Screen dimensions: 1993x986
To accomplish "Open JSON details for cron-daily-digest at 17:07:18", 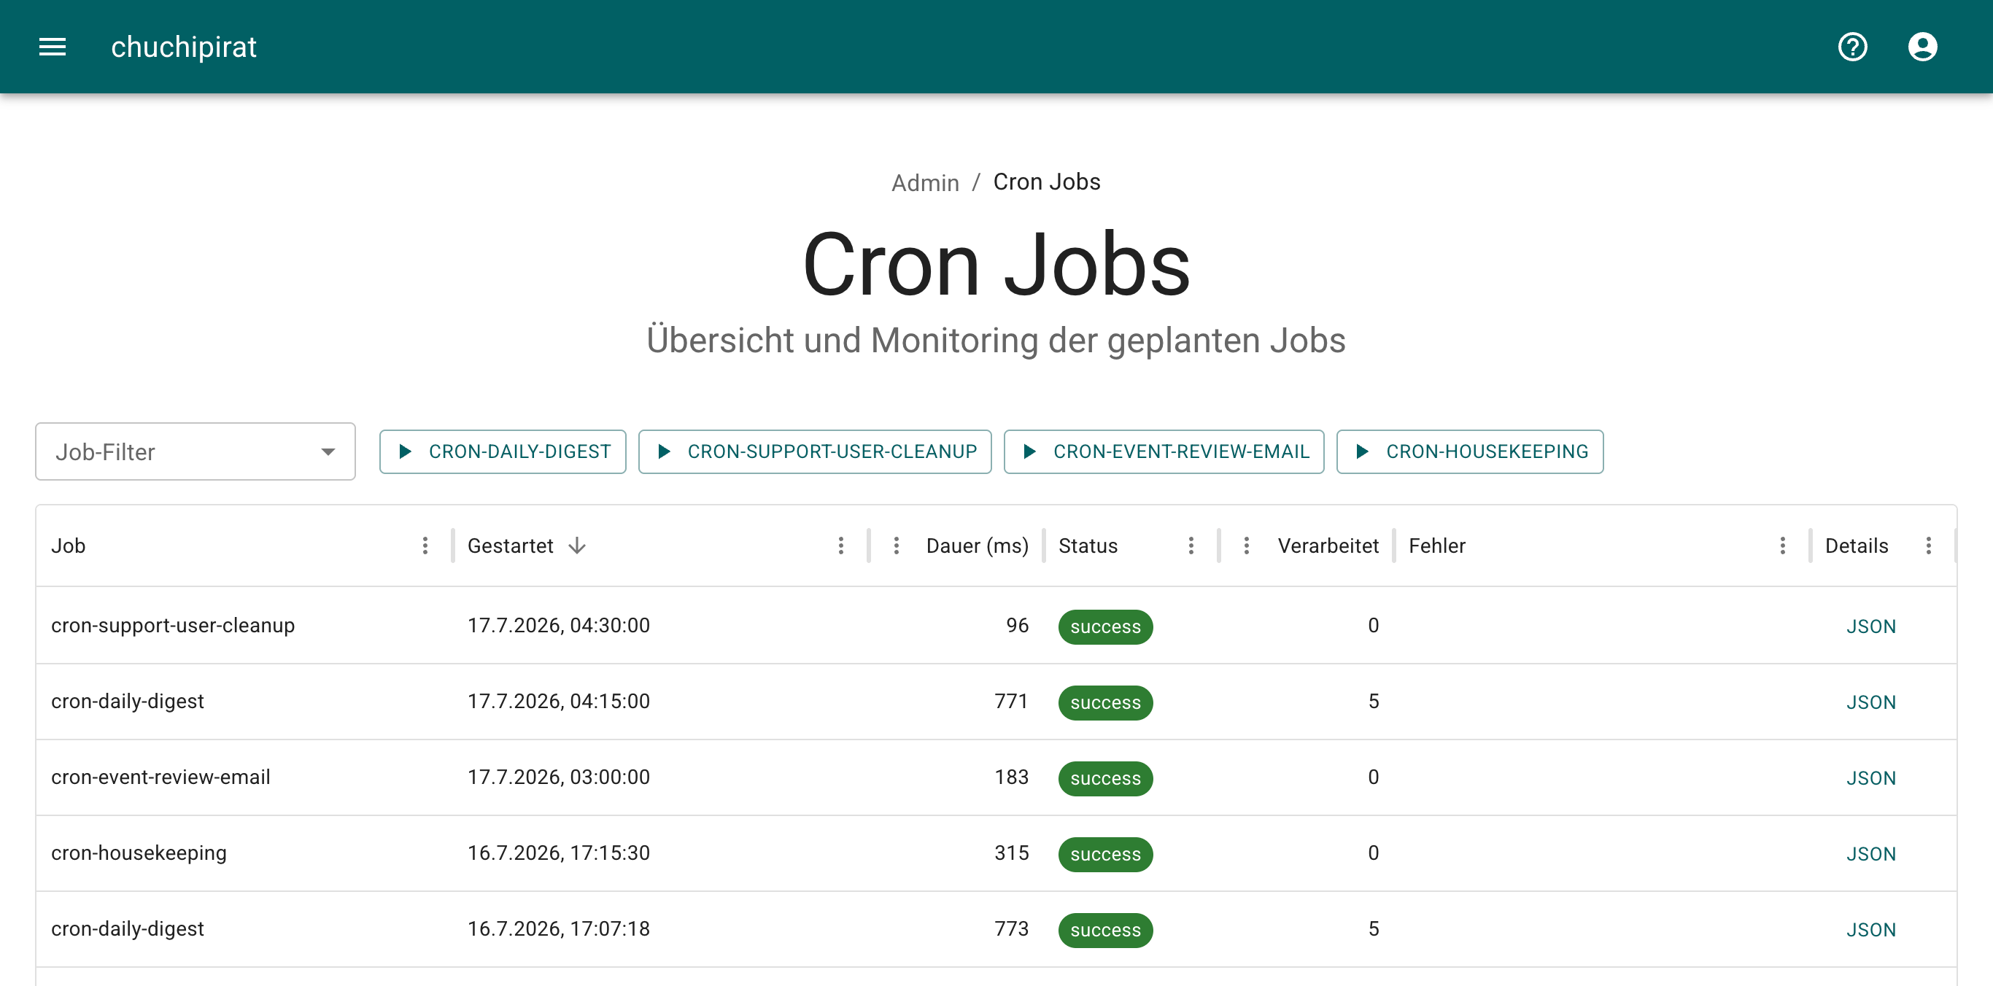I will [1870, 930].
